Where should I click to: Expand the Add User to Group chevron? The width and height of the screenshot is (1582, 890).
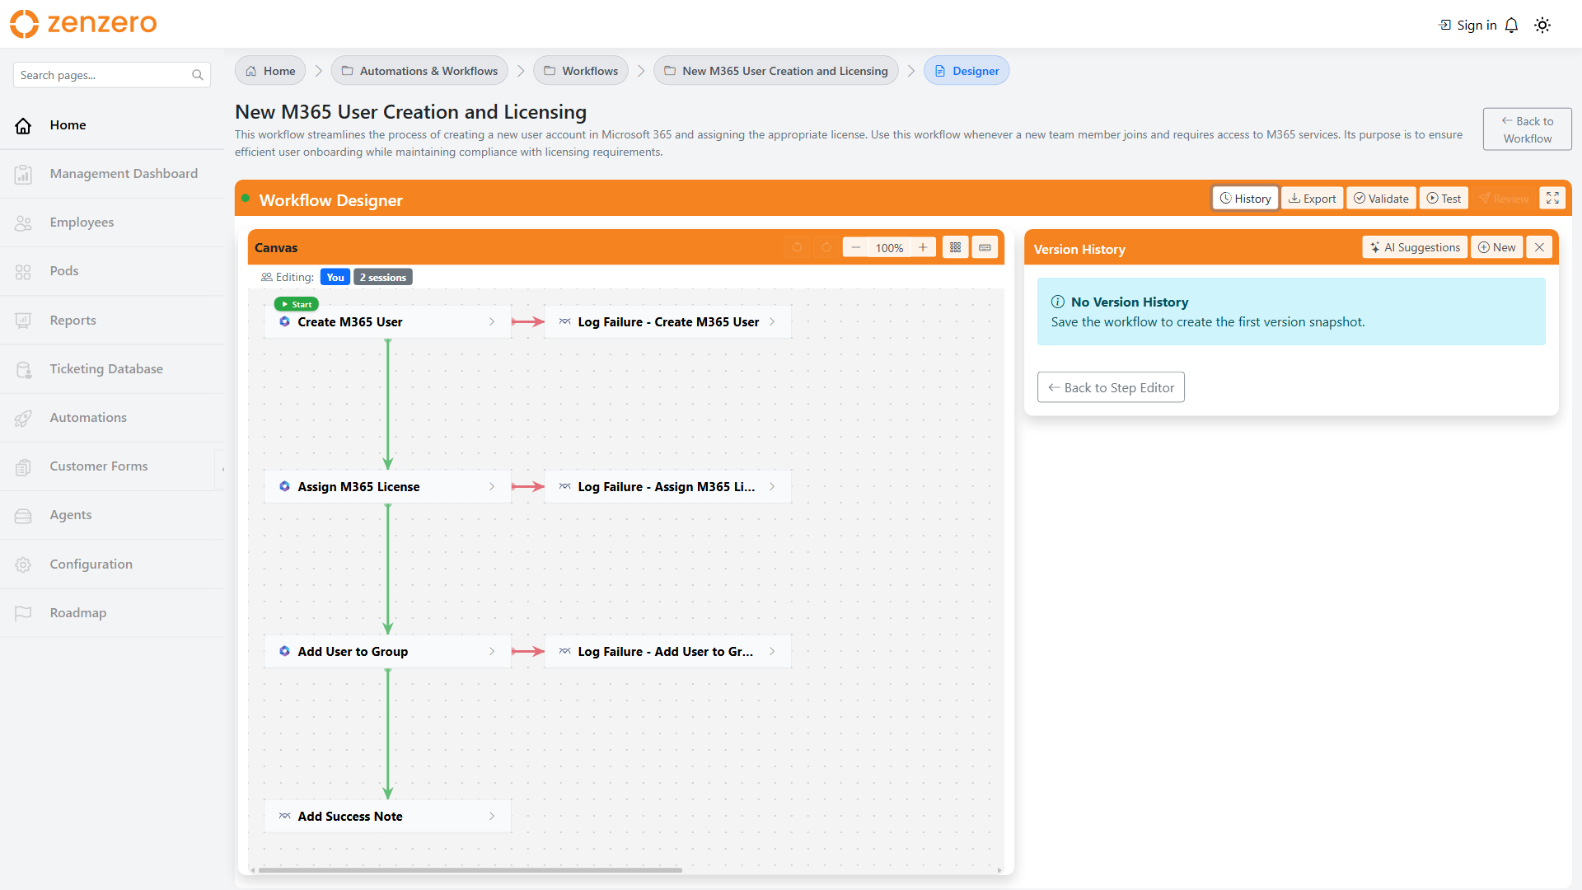tap(492, 652)
